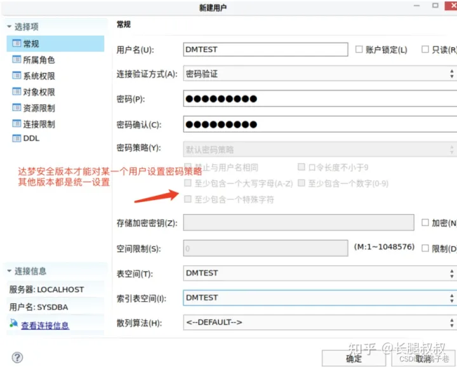The height and width of the screenshot is (367, 457).
Task: Click the DDL page icon
Action: pos(17,138)
